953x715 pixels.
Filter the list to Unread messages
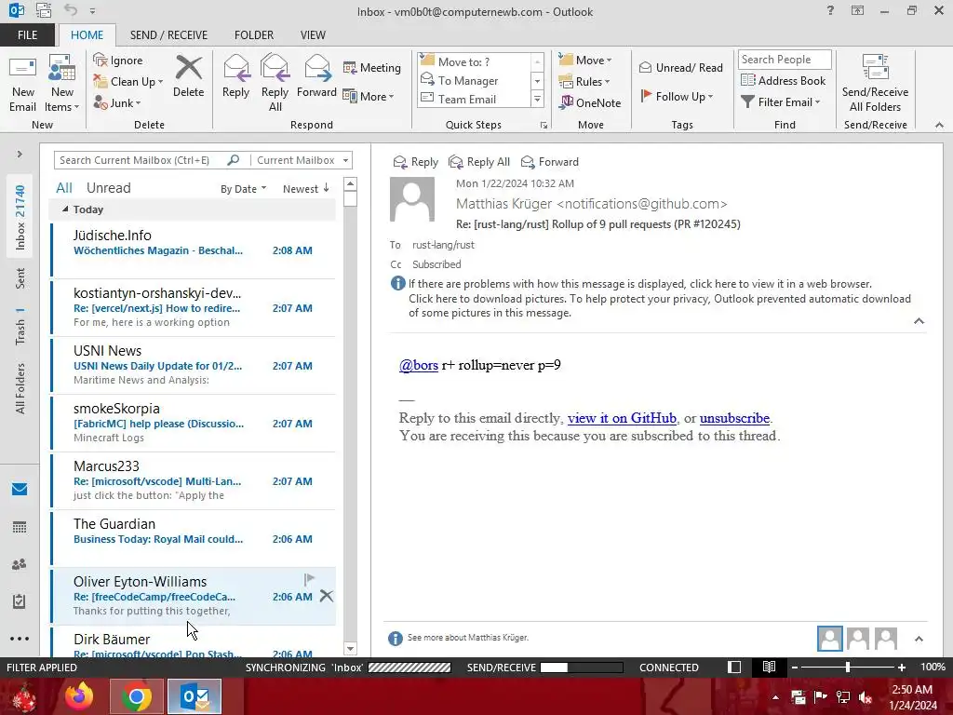tap(108, 188)
